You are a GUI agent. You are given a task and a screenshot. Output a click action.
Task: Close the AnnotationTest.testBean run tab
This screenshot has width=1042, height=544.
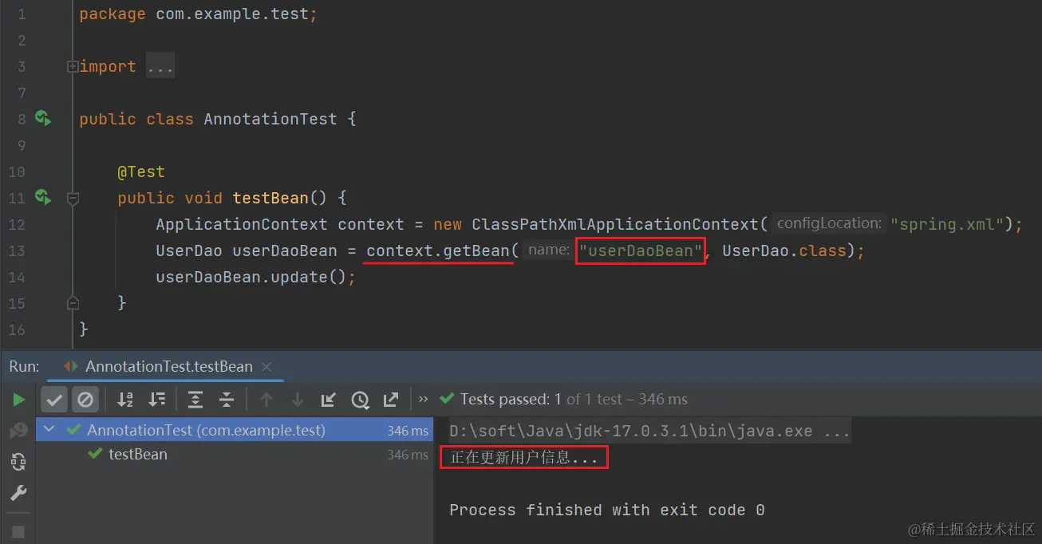(266, 367)
